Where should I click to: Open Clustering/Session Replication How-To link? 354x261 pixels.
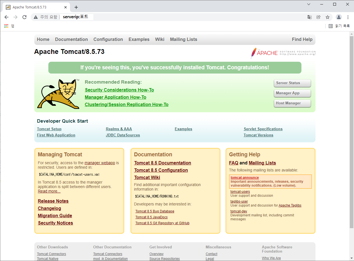[x=127, y=105]
